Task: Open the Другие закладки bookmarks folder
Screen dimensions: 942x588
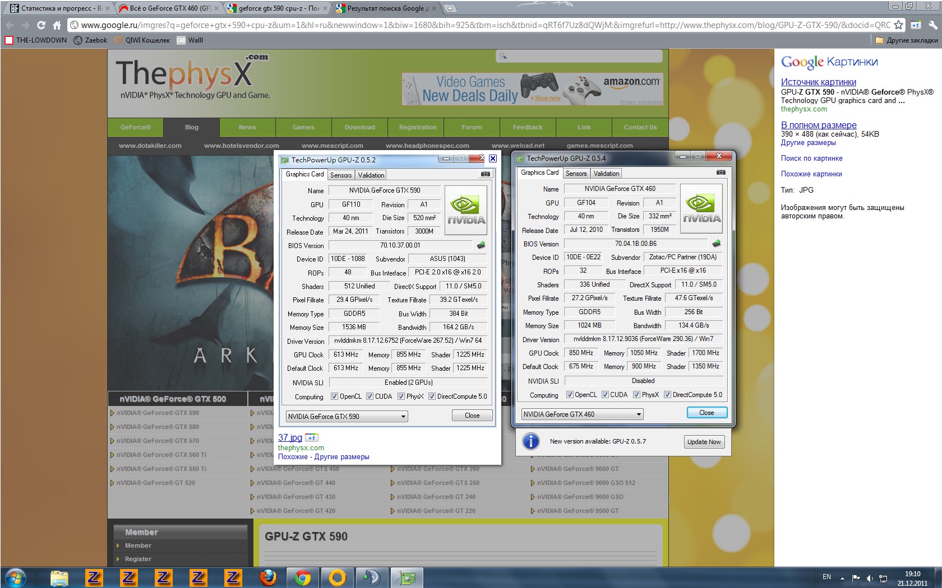Action: pyautogui.click(x=907, y=40)
